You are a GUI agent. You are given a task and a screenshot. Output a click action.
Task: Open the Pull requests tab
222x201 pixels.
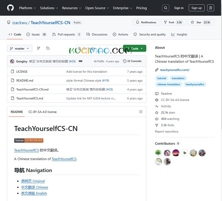[67, 34]
